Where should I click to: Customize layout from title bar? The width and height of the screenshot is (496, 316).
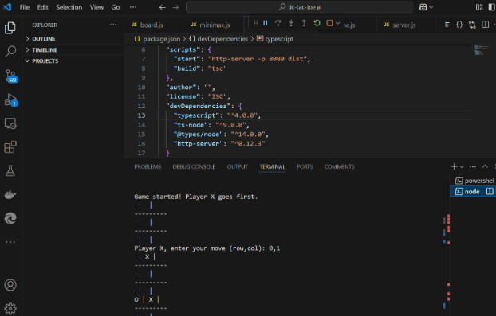(x=479, y=7)
